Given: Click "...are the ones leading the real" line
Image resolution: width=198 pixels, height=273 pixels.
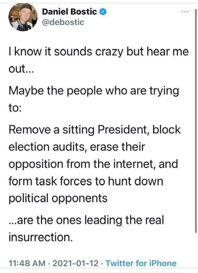Looking at the screenshot, I should point(86,220).
